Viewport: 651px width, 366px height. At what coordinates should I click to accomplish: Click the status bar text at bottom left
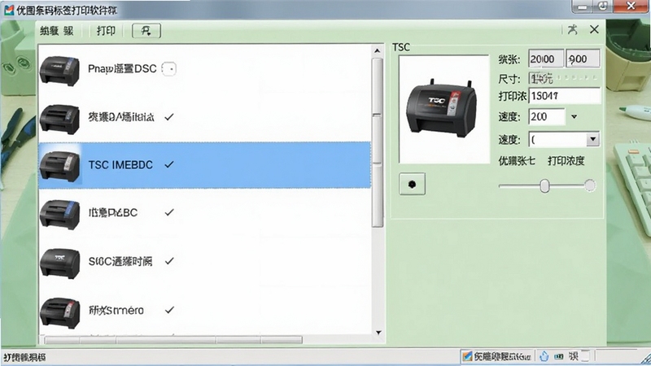coord(24,357)
